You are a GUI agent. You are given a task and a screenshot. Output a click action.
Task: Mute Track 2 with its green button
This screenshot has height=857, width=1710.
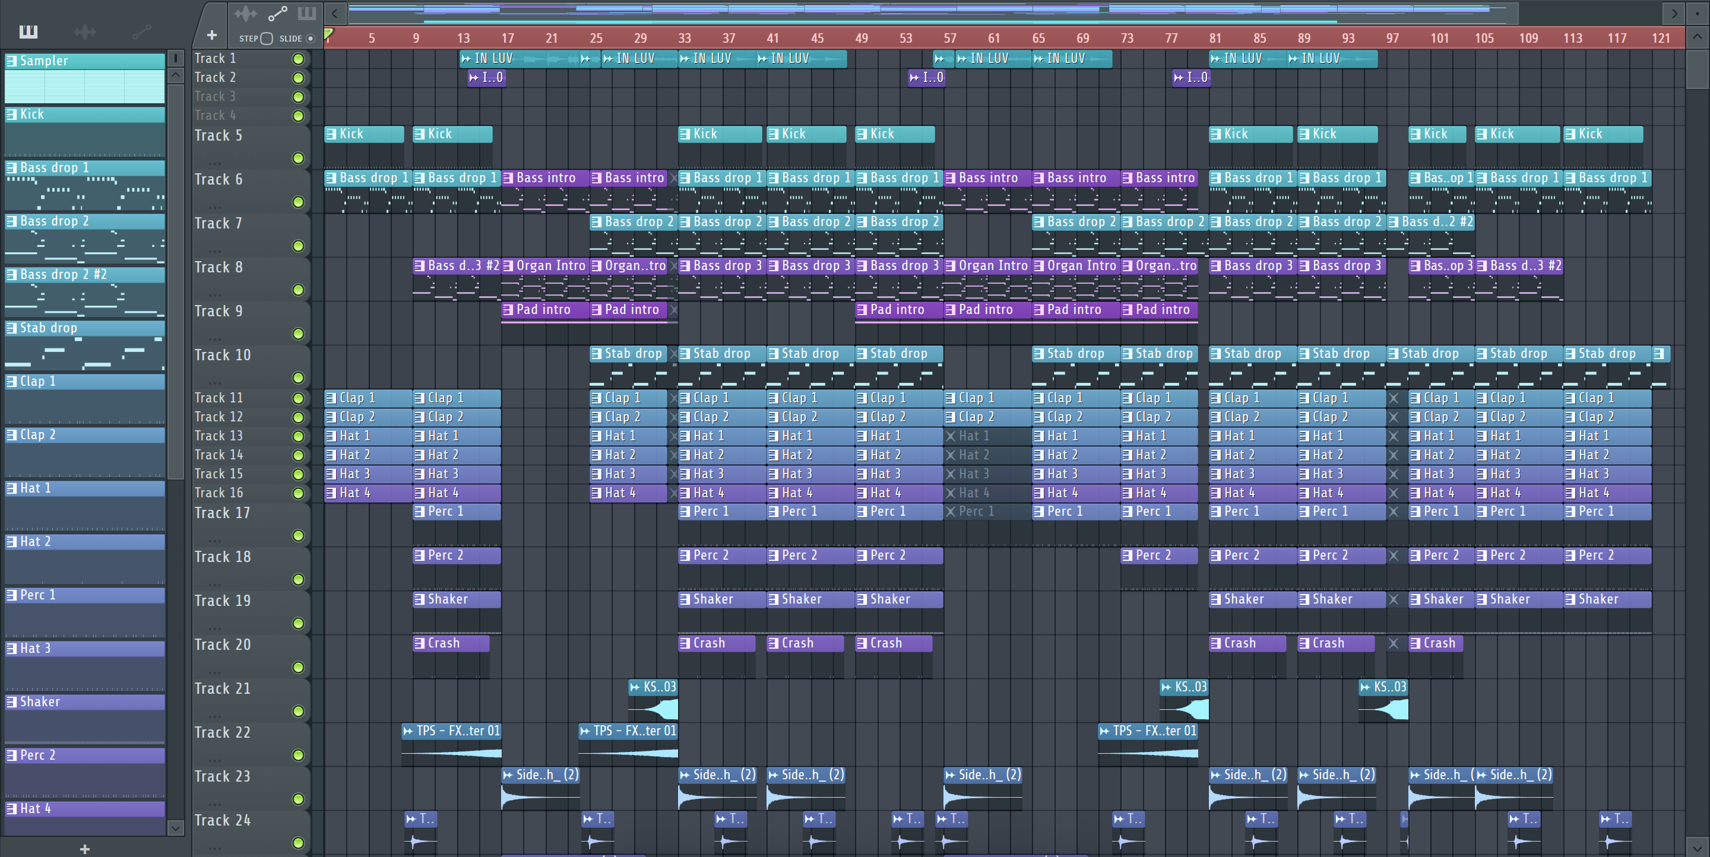click(298, 78)
